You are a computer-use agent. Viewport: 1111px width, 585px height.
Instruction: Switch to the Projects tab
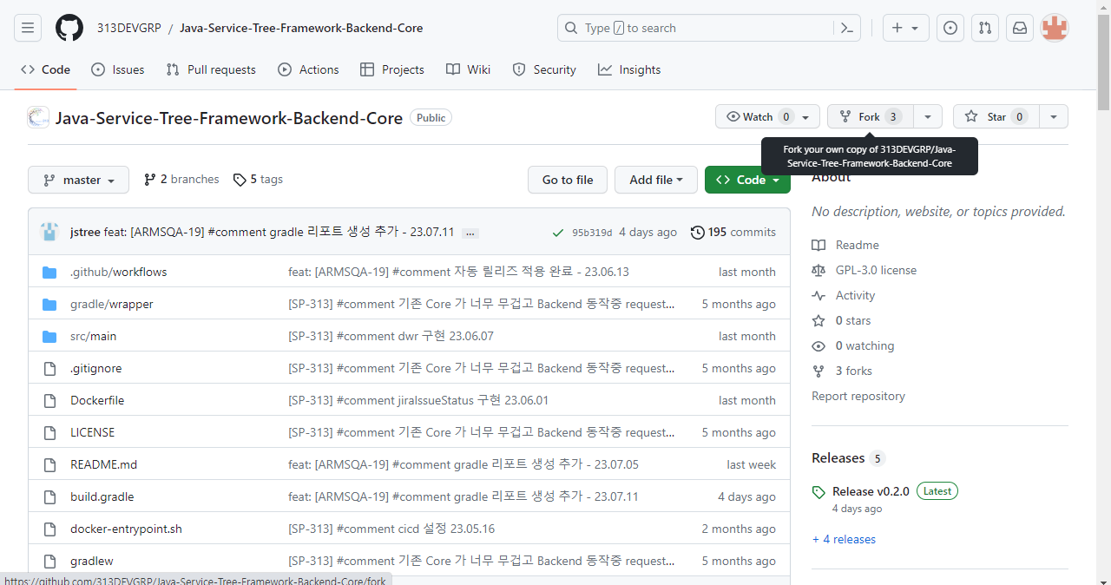[x=392, y=69]
